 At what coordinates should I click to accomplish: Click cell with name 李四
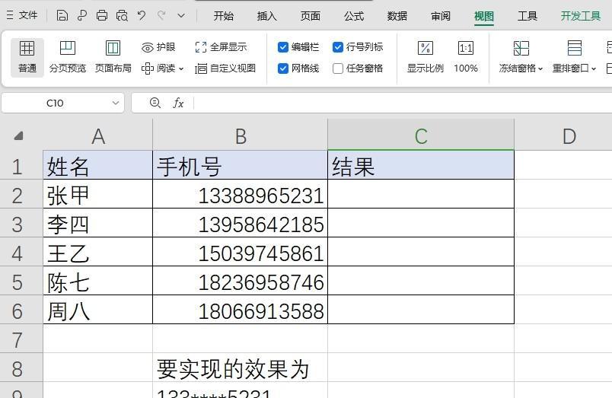click(x=98, y=223)
